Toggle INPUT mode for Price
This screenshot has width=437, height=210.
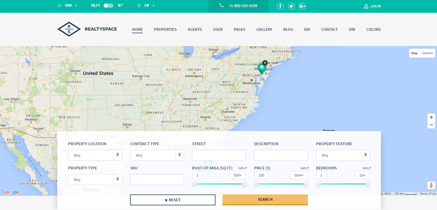(x=304, y=168)
